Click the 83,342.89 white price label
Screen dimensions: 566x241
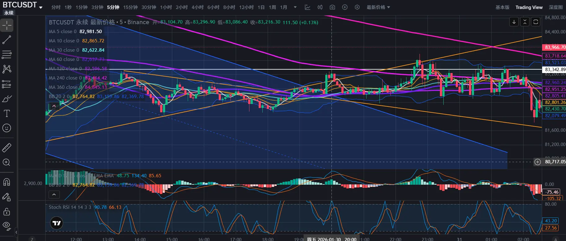coord(554,70)
